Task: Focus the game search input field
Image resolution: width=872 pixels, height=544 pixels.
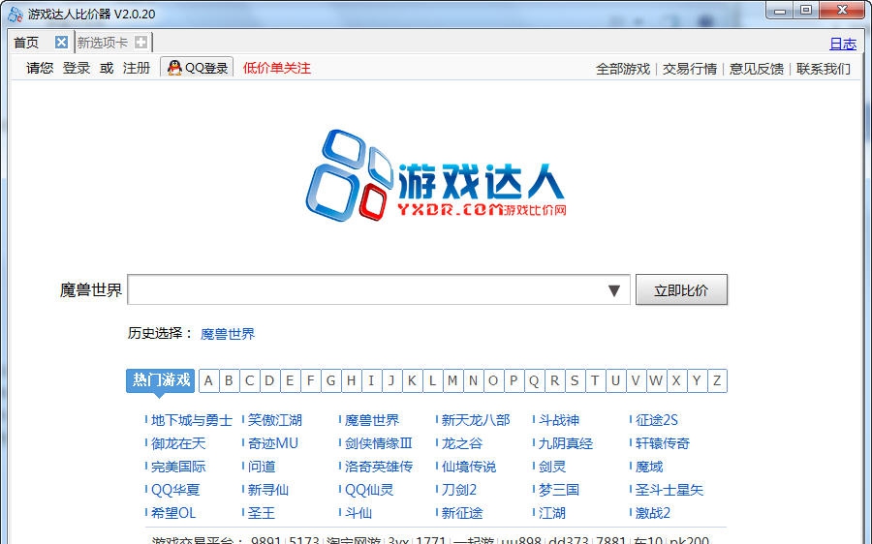Action: click(378, 289)
